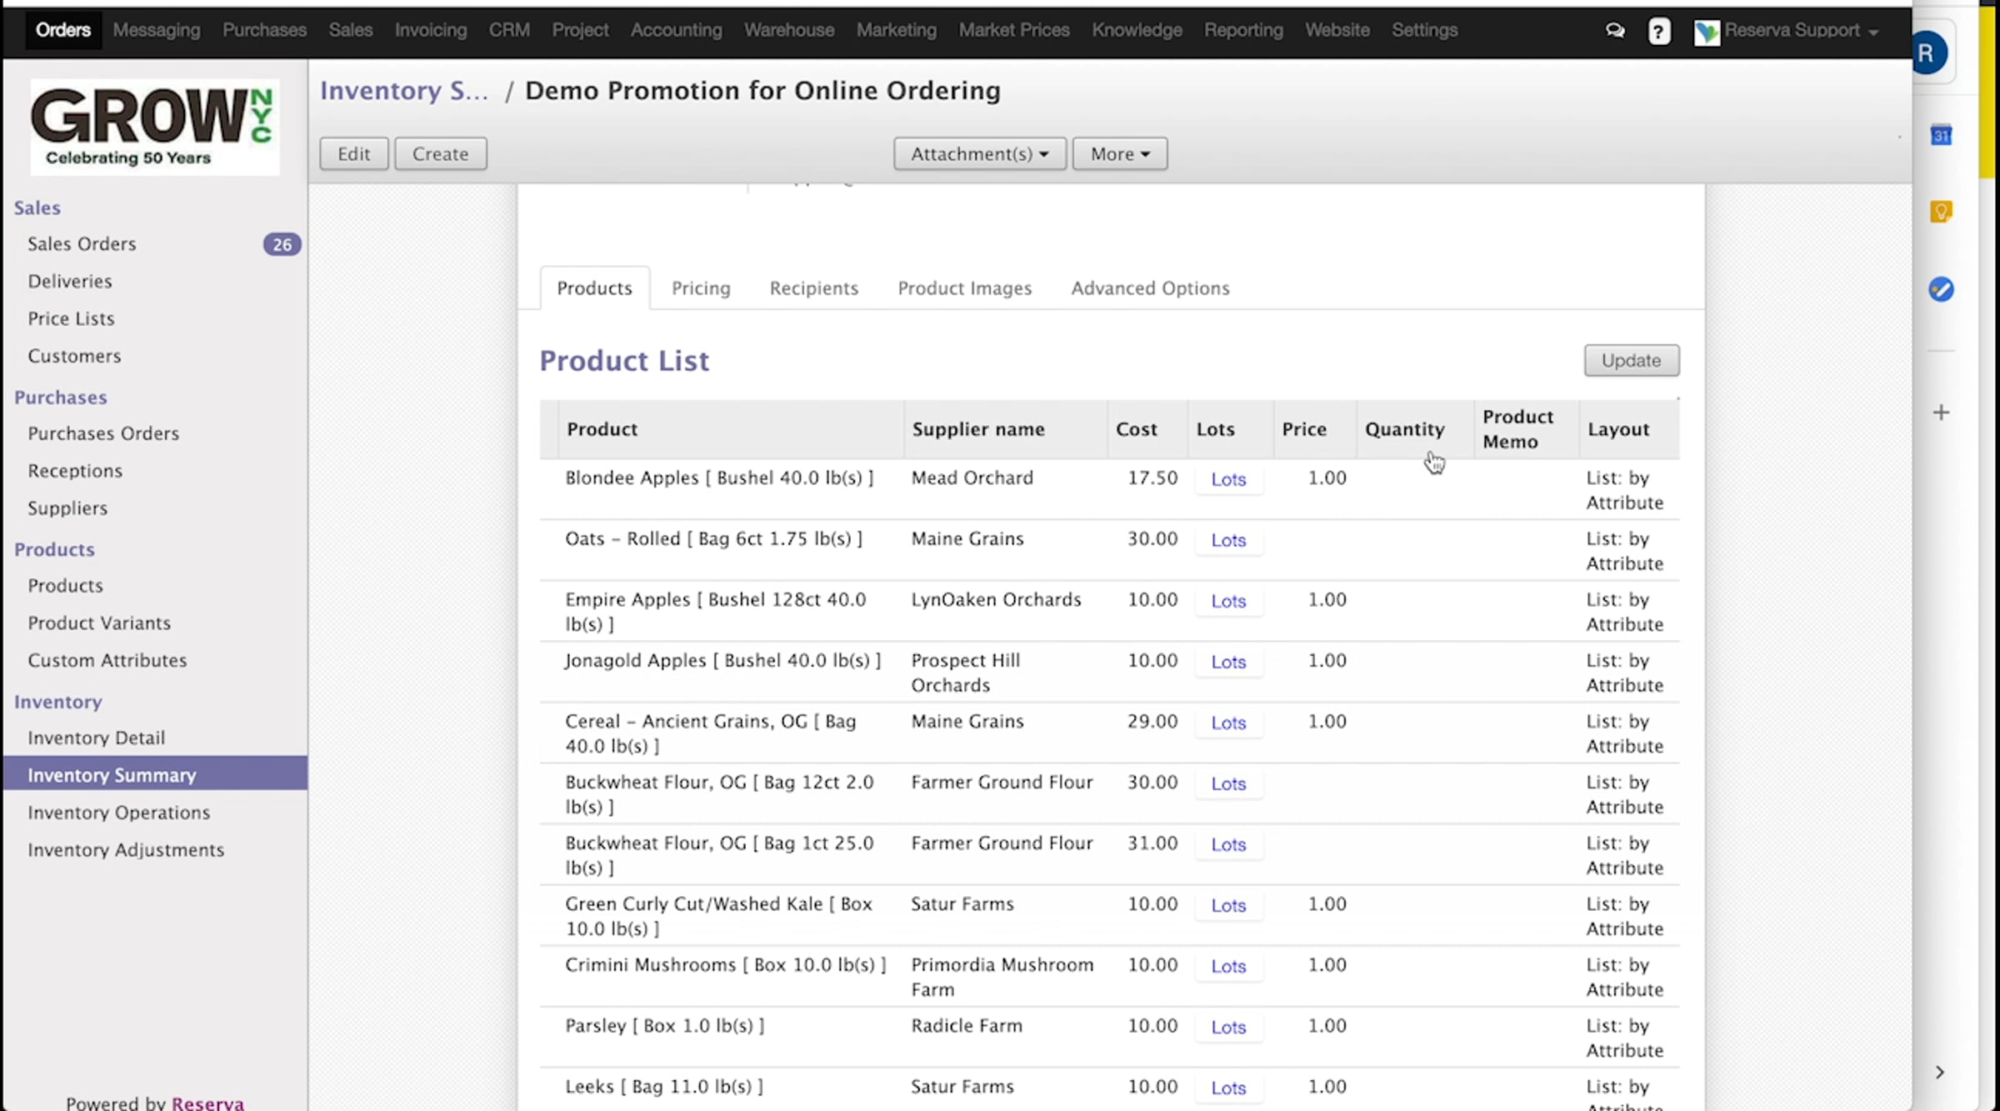Click the Update button
The image size is (2000, 1111).
tap(1631, 360)
